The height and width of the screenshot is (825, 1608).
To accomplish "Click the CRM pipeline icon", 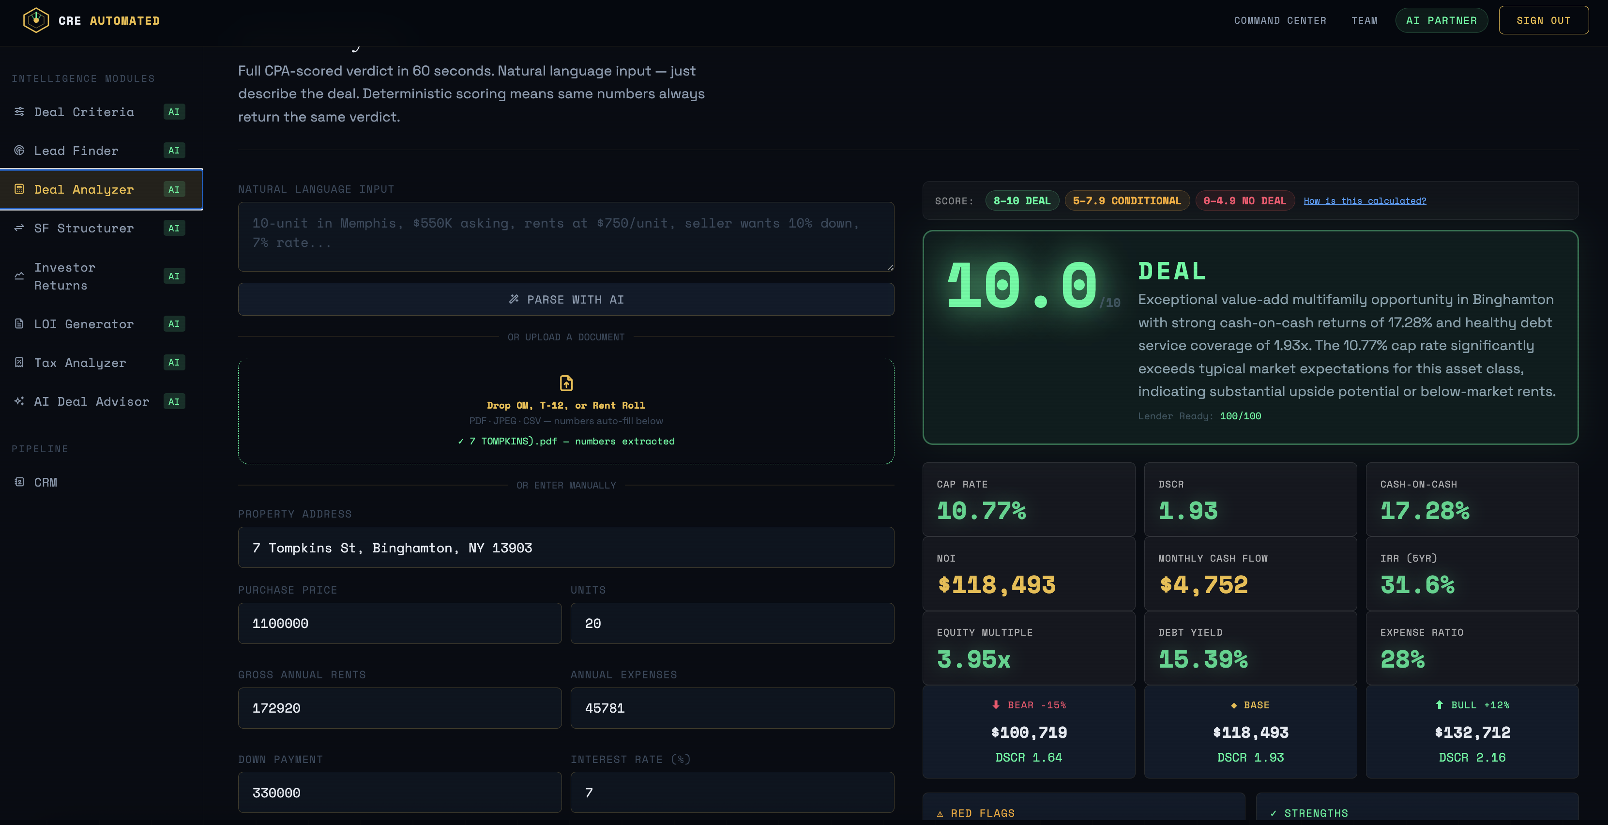I will (x=19, y=482).
